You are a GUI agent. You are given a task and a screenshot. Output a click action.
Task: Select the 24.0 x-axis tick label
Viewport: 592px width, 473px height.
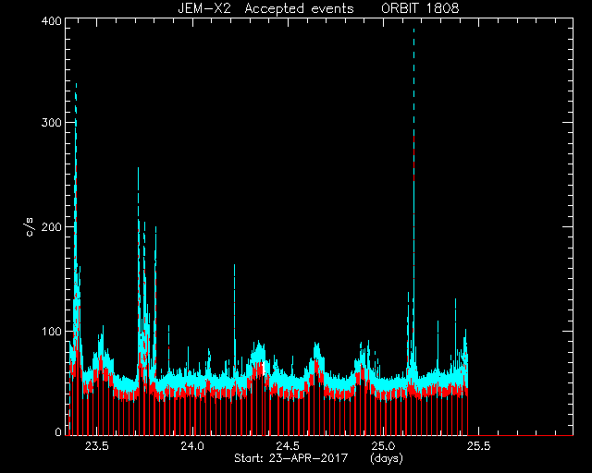tap(192, 446)
